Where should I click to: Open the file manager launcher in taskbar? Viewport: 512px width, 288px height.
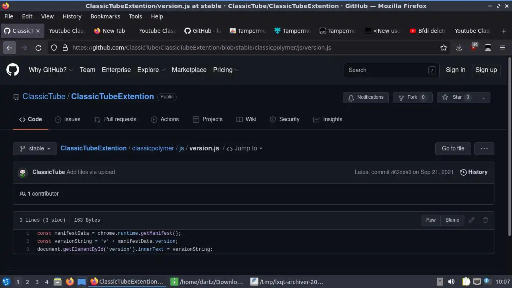point(58,282)
